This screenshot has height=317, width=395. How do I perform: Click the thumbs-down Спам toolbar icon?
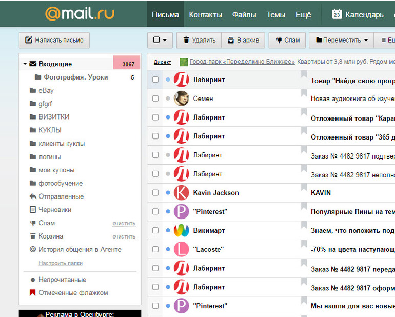point(279,40)
